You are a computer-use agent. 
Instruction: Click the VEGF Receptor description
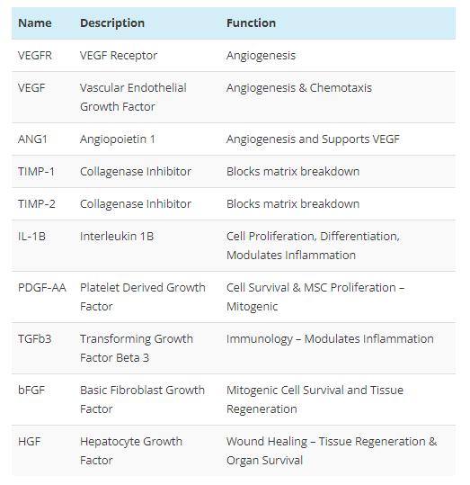[119, 56]
